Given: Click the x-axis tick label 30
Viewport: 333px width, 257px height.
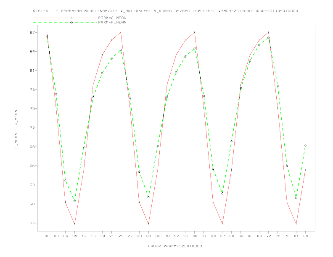Looking at the screenshot, I should click(139, 236).
